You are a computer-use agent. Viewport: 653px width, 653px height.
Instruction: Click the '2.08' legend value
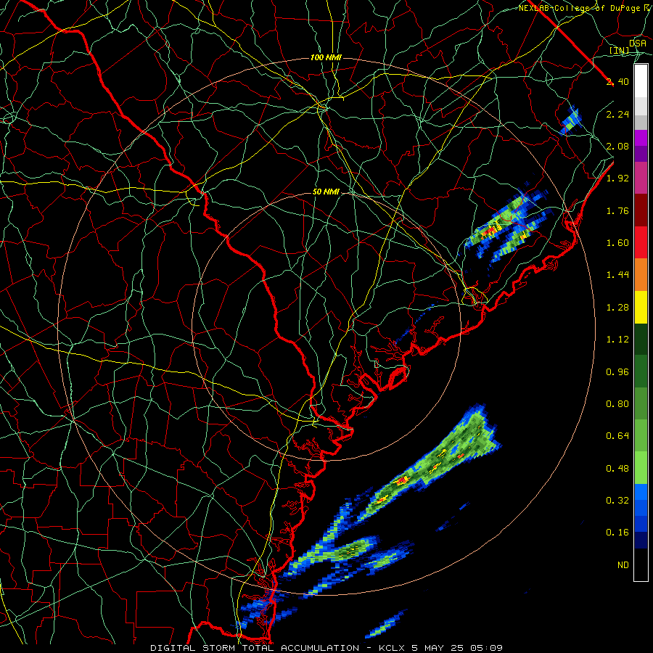(x=617, y=146)
